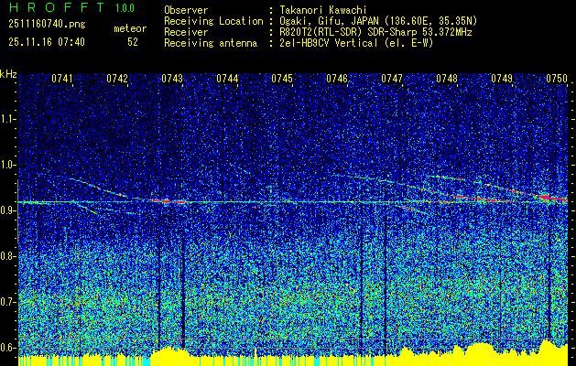Click the 0.7 kHz axis label
576x366 pixels.
pyautogui.click(x=7, y=302)
